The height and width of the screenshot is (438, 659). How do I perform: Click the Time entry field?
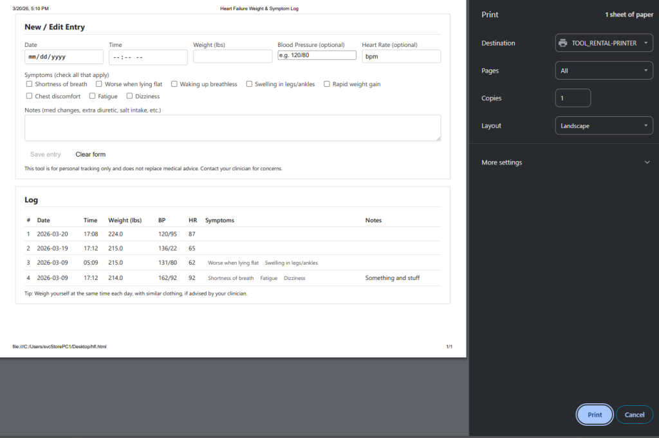(149, 57)
